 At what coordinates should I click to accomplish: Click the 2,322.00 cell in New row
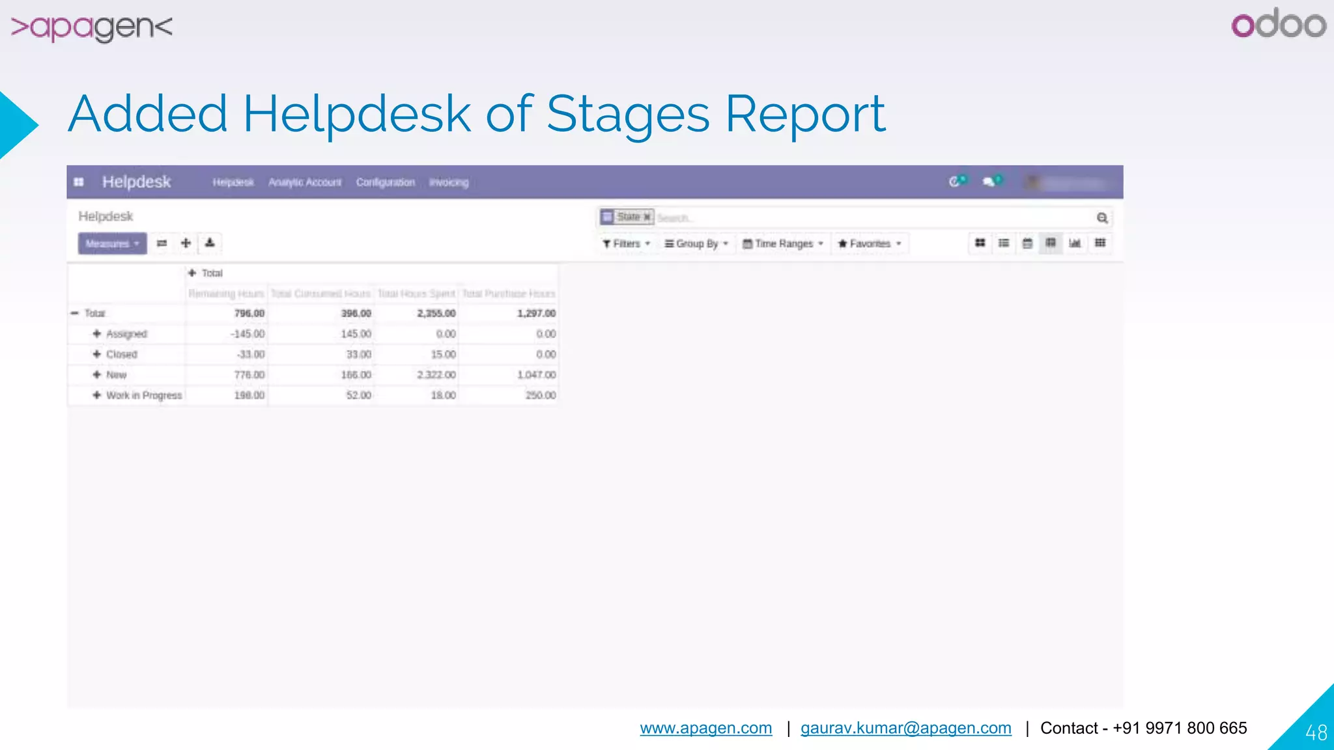tap(416, 374)
